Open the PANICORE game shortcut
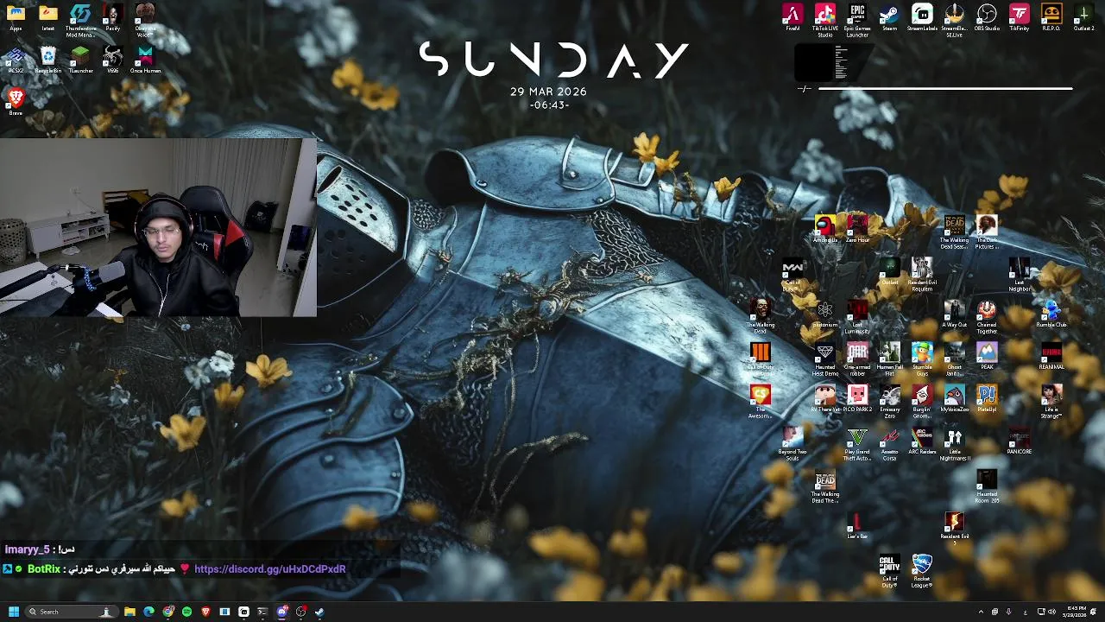1105x622 pixels. point(1020,441)
